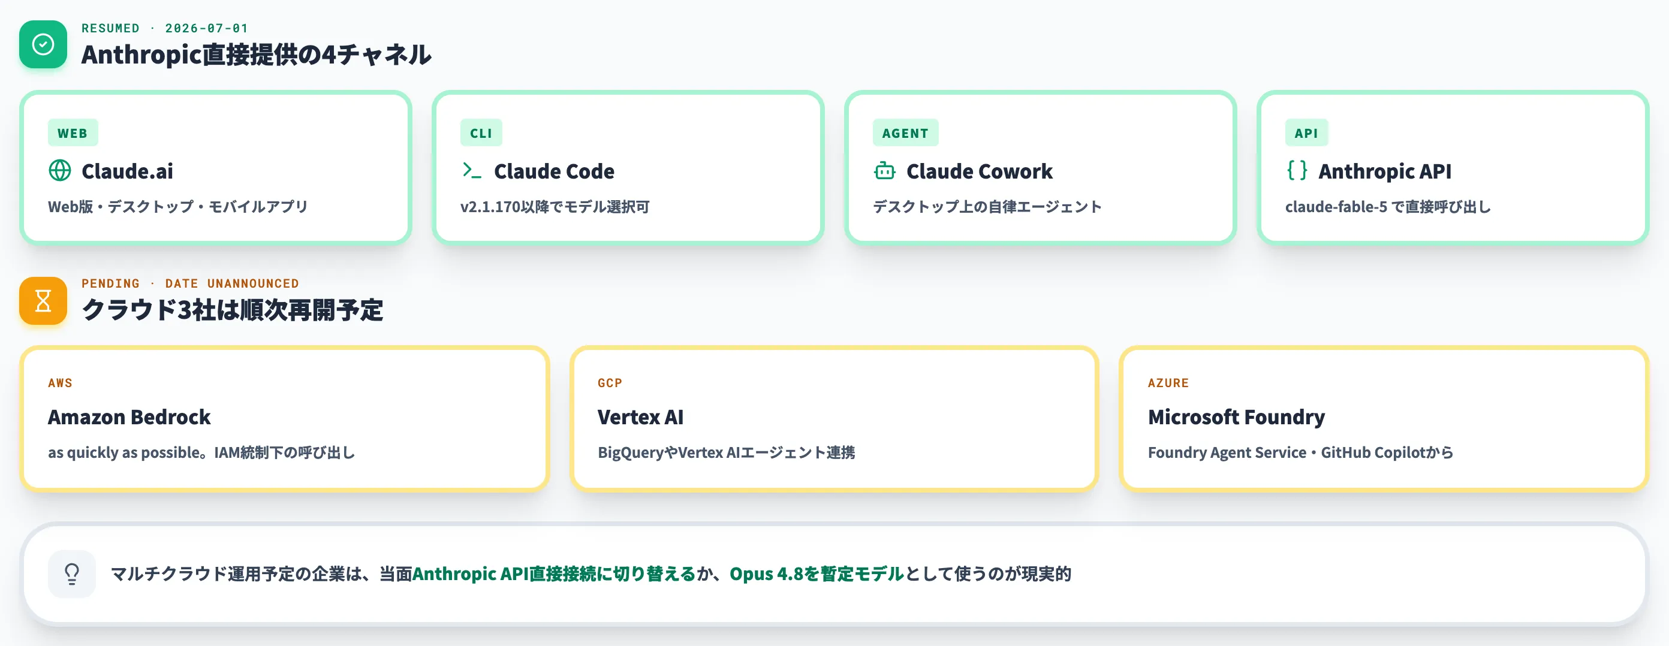Click the globe icon beside Claude.ai
The width and height of the screenshot is (1669, 646).
coord(59,170)
